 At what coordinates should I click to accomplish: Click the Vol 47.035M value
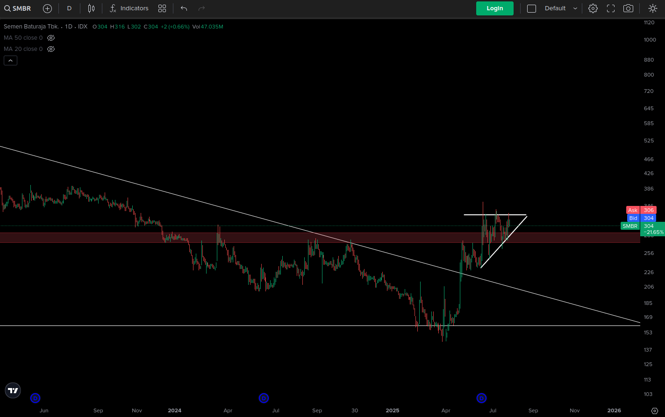tap(208, 27)
